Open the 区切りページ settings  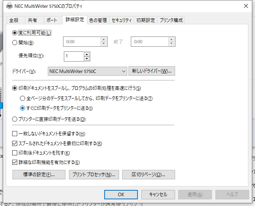tap(148, 175)
